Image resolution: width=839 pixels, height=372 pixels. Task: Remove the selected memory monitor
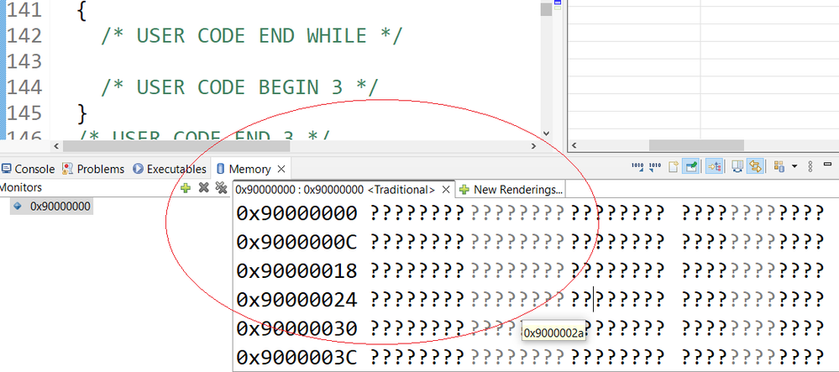pos(203,188)
